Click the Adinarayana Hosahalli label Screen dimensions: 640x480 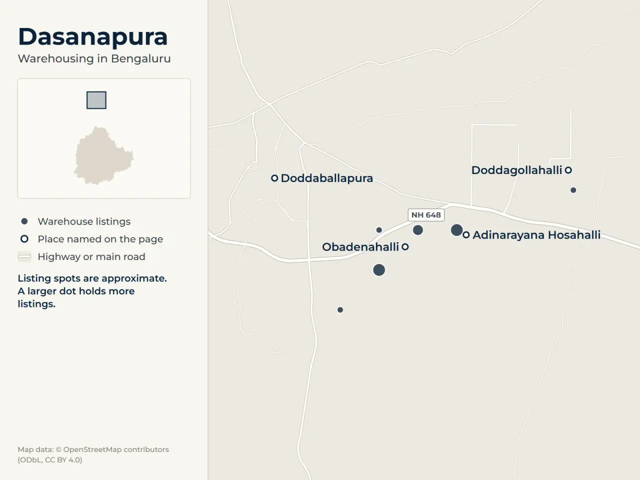pyautogui.click(x=536, y=235)
